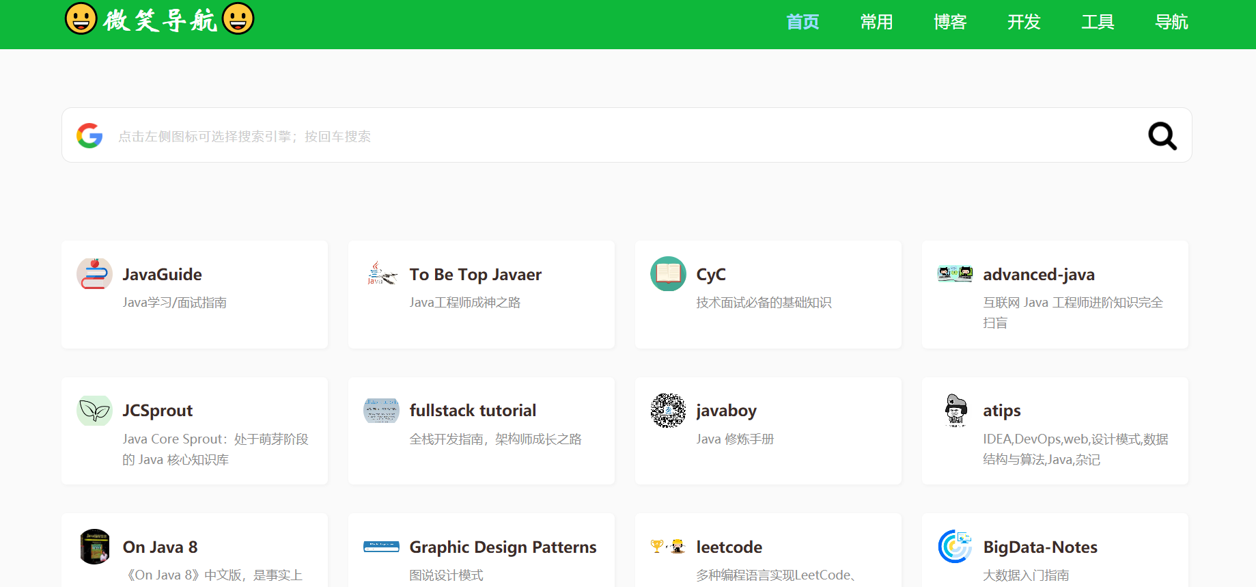Screen dimensions: 1256x587
Task: Click the javaboy QR-style icon
Action: click(x=668, y=410)
